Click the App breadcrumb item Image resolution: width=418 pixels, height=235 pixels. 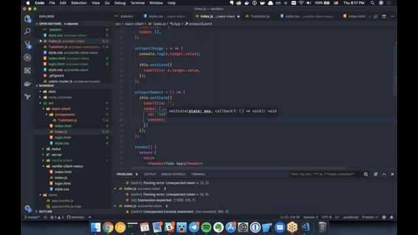click(x=175, y=23)
